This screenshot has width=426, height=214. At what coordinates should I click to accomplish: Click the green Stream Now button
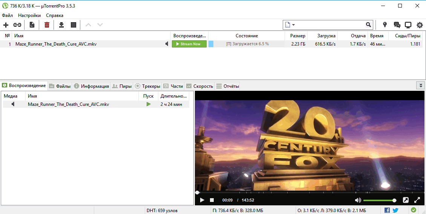click(x=189, y=44)
